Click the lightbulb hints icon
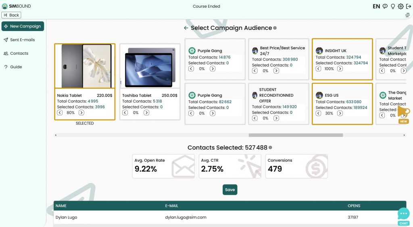The image size is (413, 227). point(393,6)
